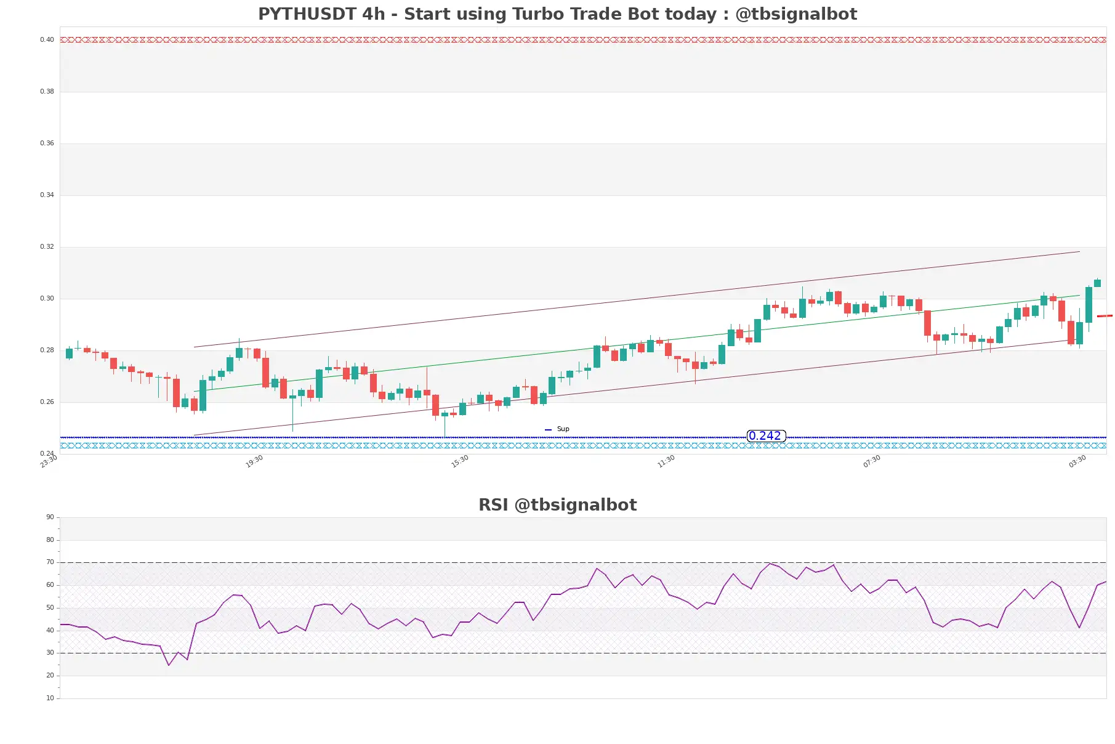The height and width of the screenshot is (744, 1115).
Task: Click the 19:30 time axis label
Action: pos(254,461)
